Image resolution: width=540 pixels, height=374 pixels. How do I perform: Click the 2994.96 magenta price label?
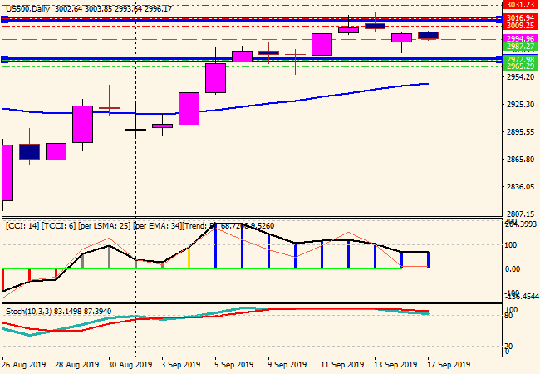[518, 38]
